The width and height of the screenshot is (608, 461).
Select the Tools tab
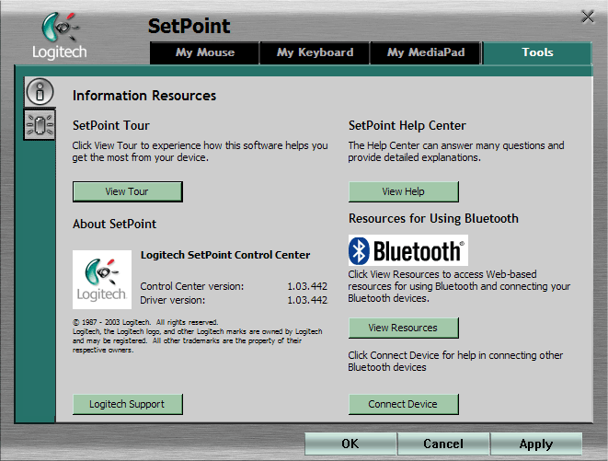click(x=537, y=52)
